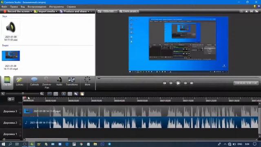Select the Дорожка 1 track header

pos(10,134)
